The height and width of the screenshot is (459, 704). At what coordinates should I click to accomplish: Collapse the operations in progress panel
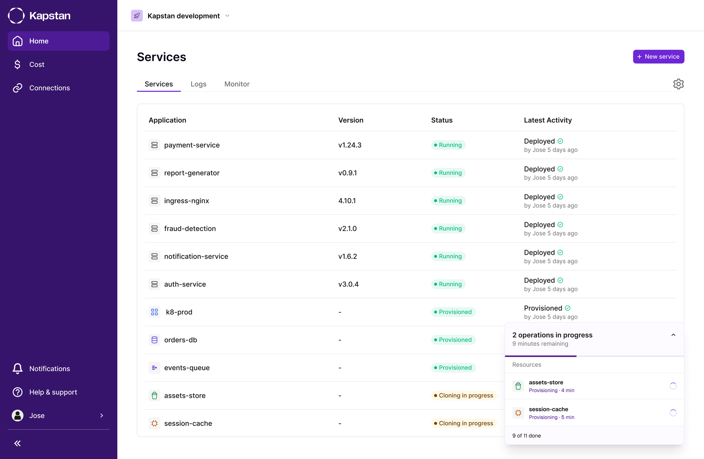673,335
